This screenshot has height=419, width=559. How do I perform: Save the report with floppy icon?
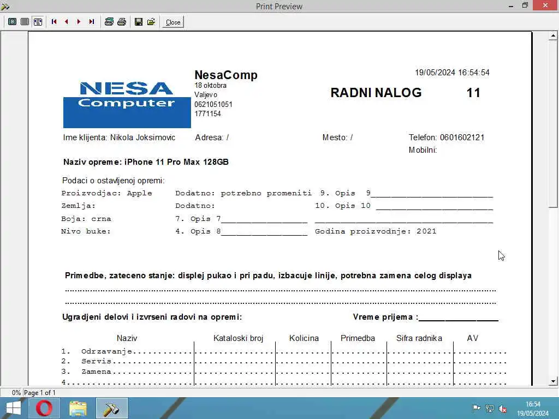(139, 22)
